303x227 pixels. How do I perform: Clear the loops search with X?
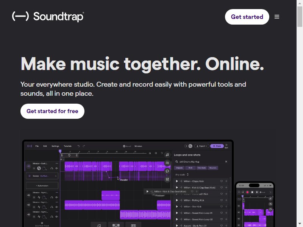226,162
